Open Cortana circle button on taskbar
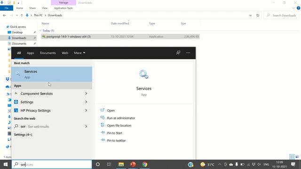The image size is (301, 169). [x=98, y=164]
